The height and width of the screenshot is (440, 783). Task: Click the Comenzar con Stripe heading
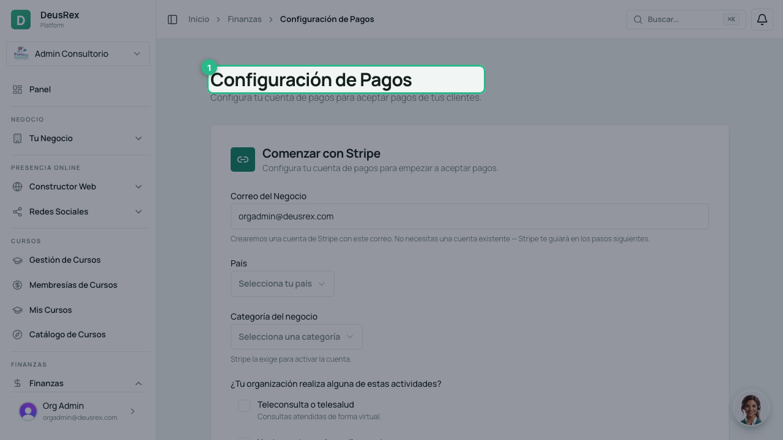321,153
